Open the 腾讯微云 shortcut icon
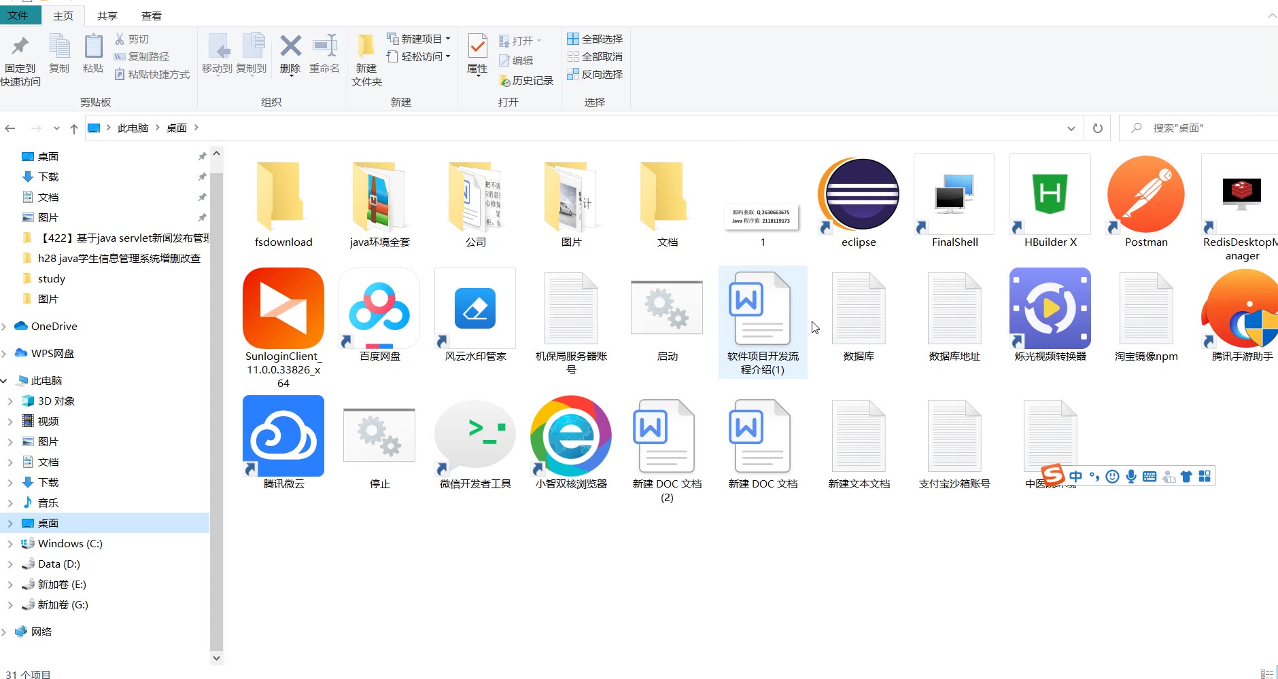Viewport: 1278px width, 679px height. (283, 436)
